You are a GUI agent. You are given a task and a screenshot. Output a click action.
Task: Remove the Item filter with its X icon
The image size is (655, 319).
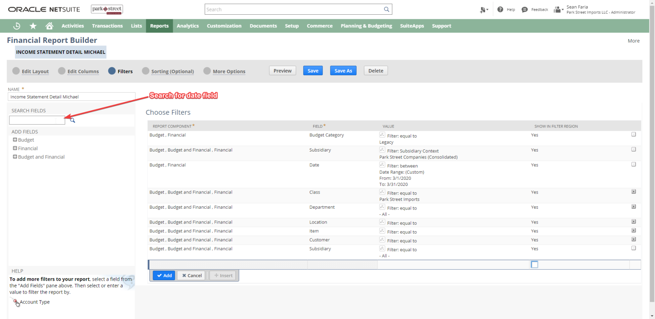coord(633,230)
